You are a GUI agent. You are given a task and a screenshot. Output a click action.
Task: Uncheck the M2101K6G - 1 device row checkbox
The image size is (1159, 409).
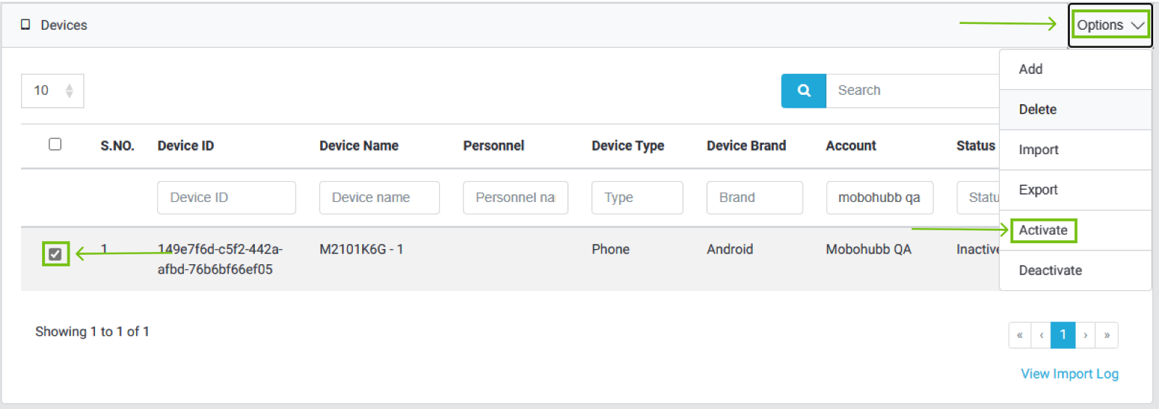pos(55,254)
